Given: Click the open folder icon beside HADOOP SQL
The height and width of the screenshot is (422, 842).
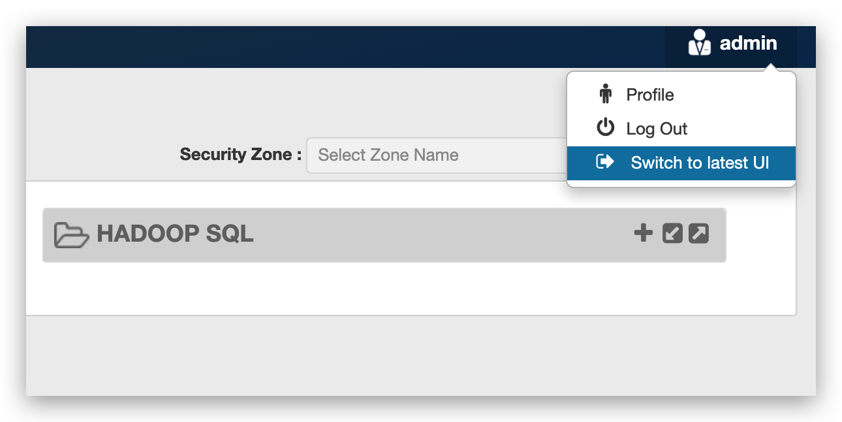Looking at the screenshot, I should point(70,235).
